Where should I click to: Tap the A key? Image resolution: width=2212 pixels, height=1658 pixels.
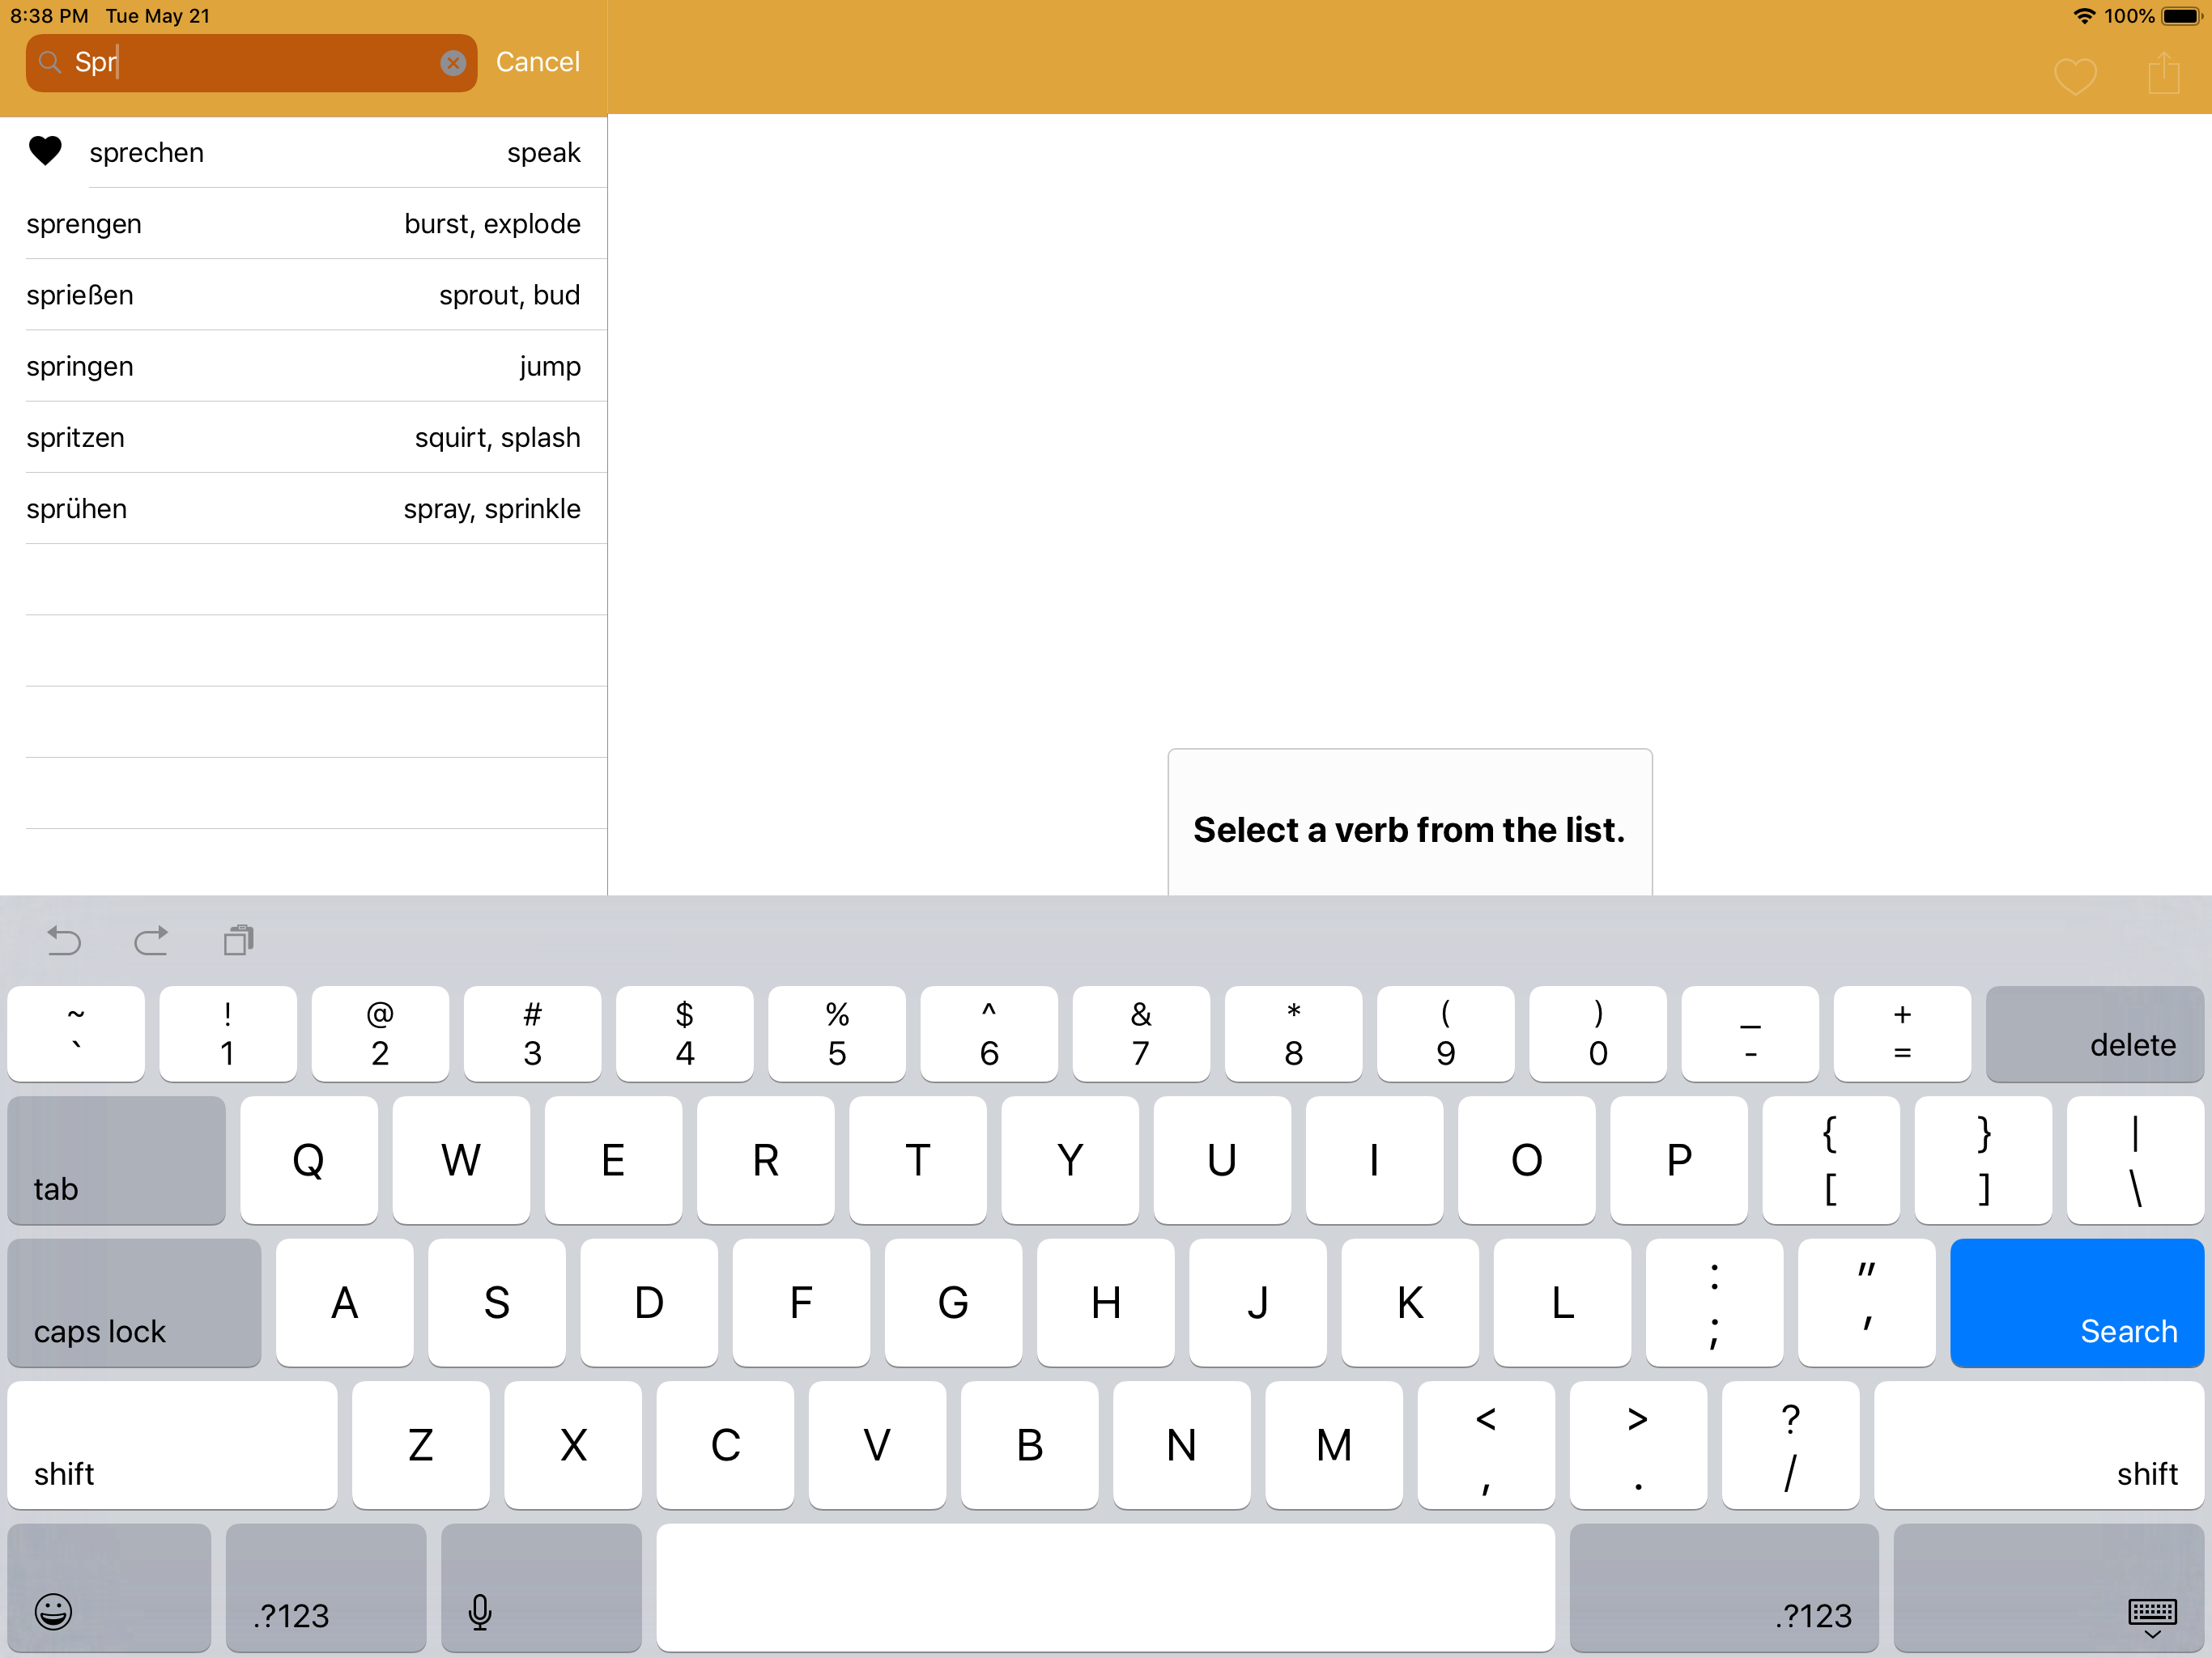[x=345, y=1303]
